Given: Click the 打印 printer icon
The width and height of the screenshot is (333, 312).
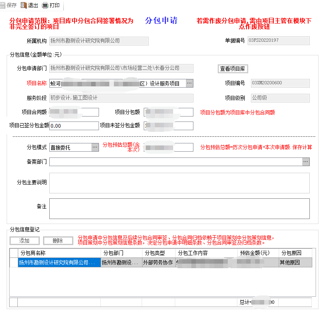Looking at the screenshot, I should tap(45, 5).
